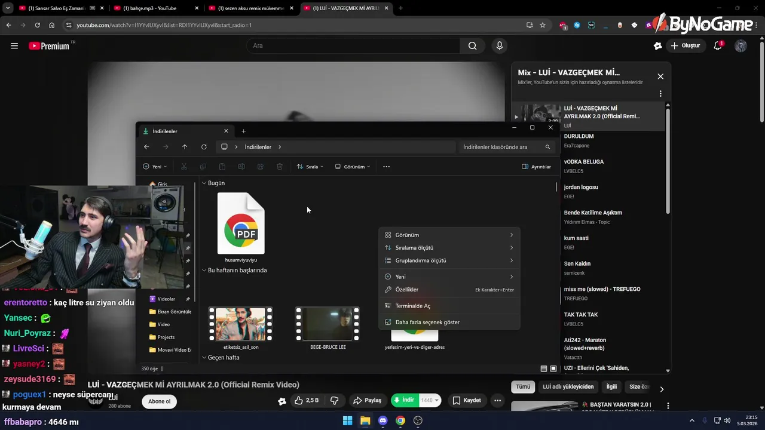This screenshot has height=430, width=765.
Task: Choose Terminalde Aç in context menu
Action: pos(449,306)
